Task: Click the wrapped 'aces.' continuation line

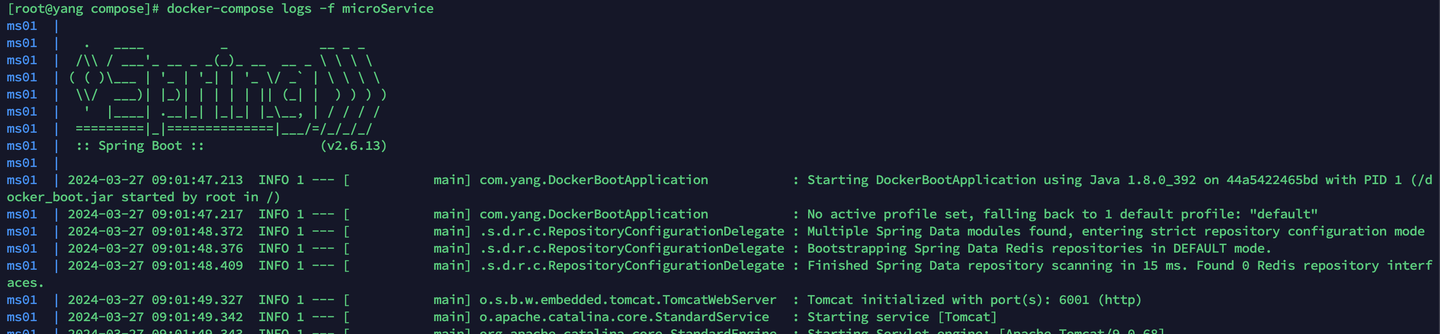Action: (25, 283)
